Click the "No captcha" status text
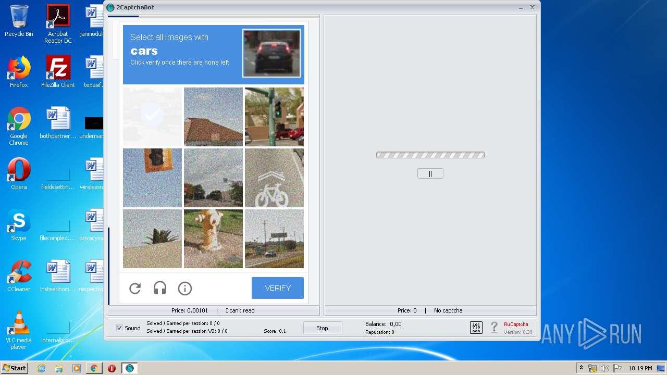The image size is (667, 375). pos(448,310)
